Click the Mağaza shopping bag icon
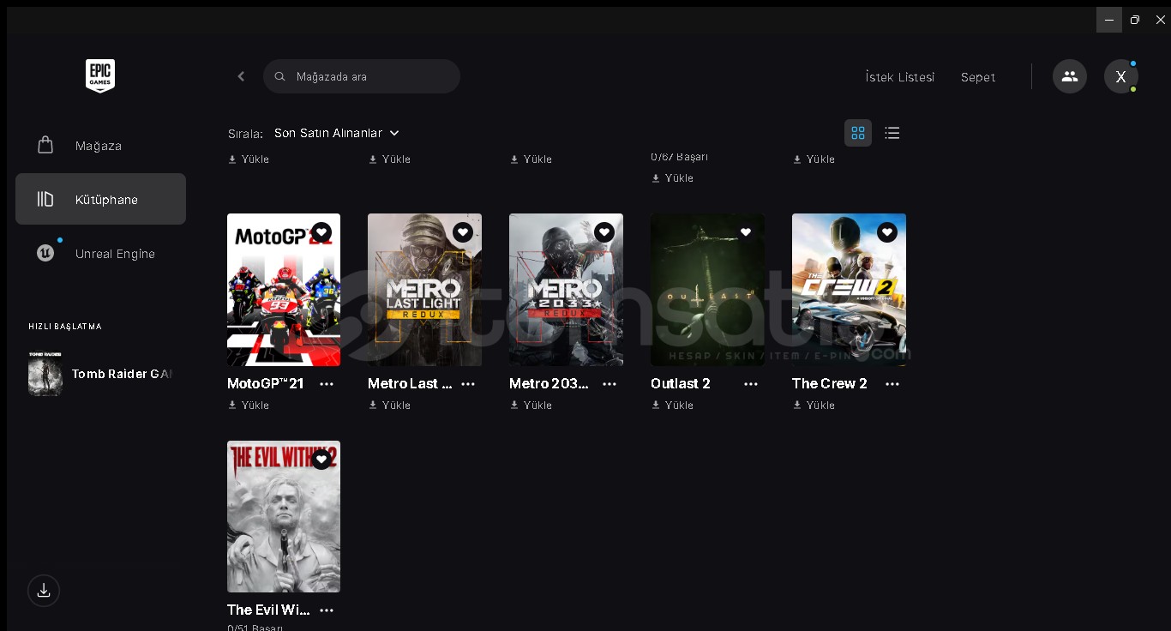This screenshot has height=631, width=1171. 45,145
